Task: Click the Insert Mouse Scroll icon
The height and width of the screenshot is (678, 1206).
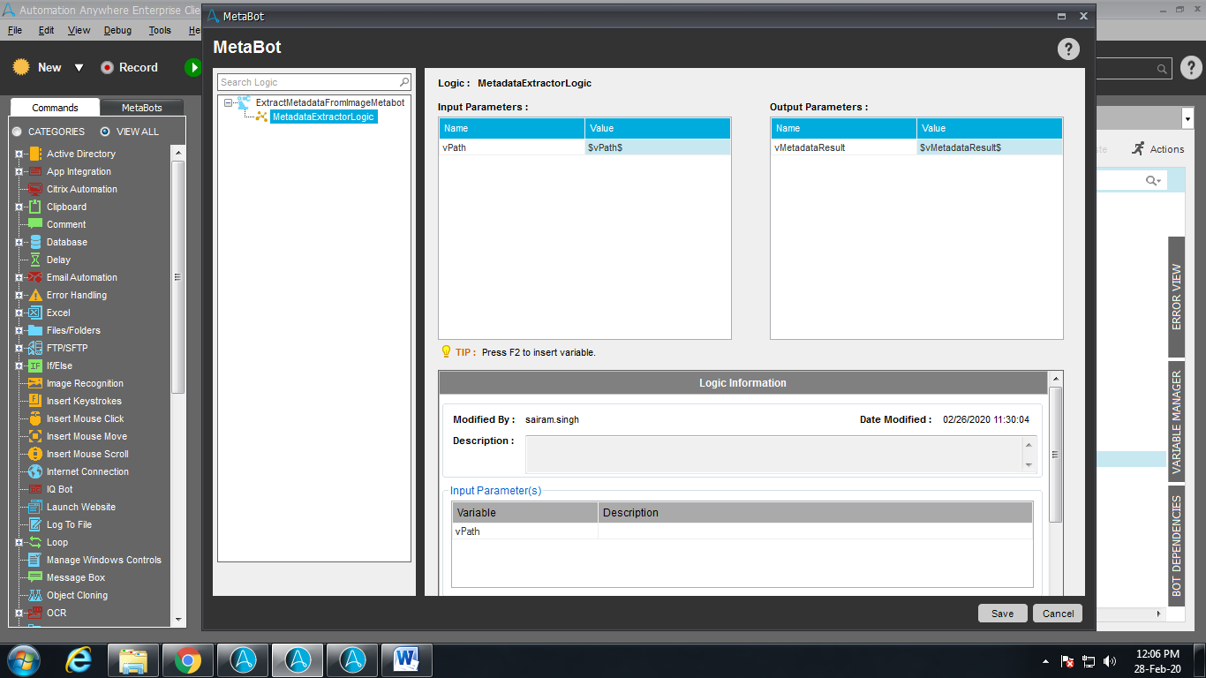Action: 35,454
